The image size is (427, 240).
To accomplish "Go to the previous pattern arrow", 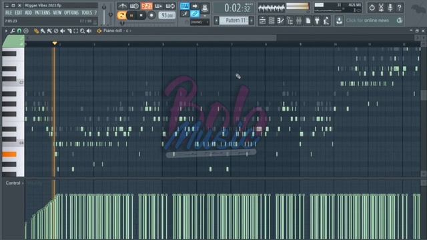I will click(216, 21).
